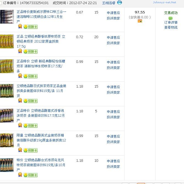Click the gold medal icon under 意式浮香泡沫奶茶
The image size is (184, 184).
click(20, 125)
